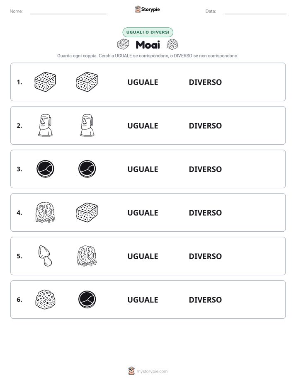Click the UGUALI O DIVERSI badge
Screen dimensions: 296x383
point(148,32)
